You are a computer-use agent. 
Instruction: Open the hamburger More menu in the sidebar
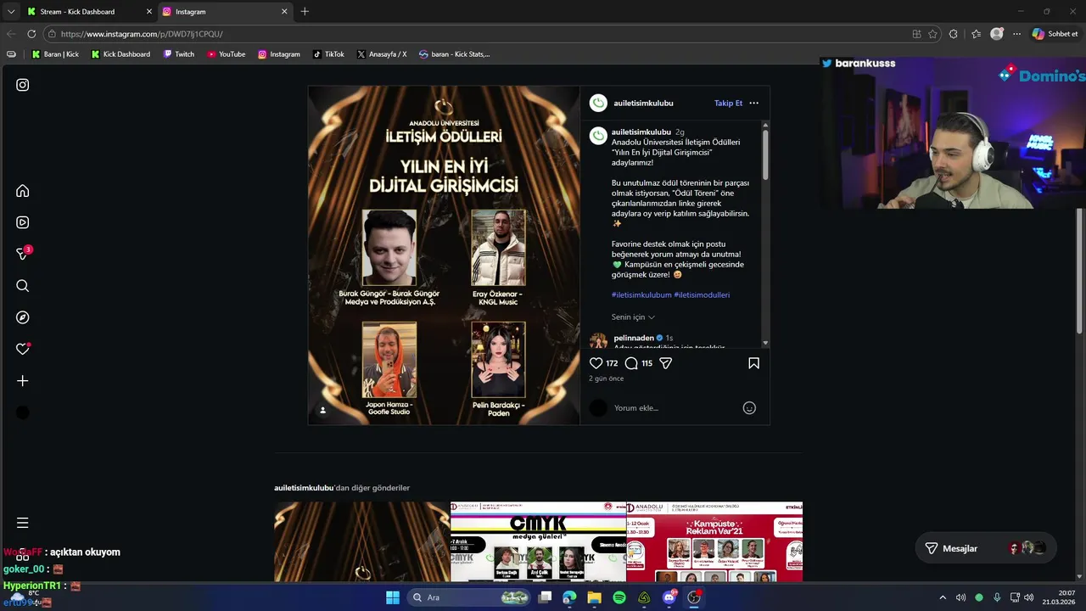click(23, 523)
